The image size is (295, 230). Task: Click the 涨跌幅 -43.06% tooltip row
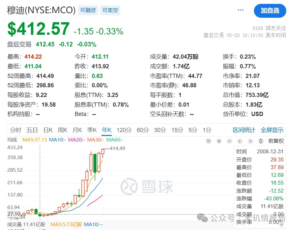coord(260,198)
